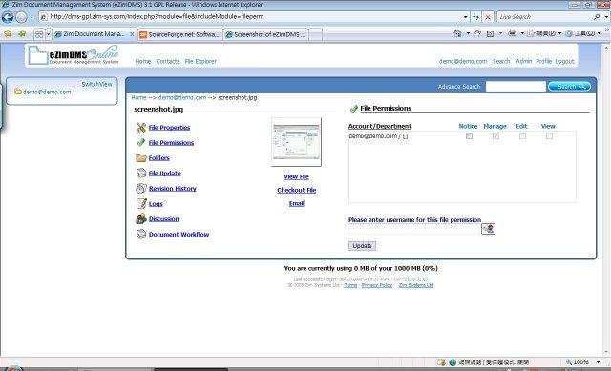Open the Admin link in header
Screen dimensions: 611x371
(524, 61)
